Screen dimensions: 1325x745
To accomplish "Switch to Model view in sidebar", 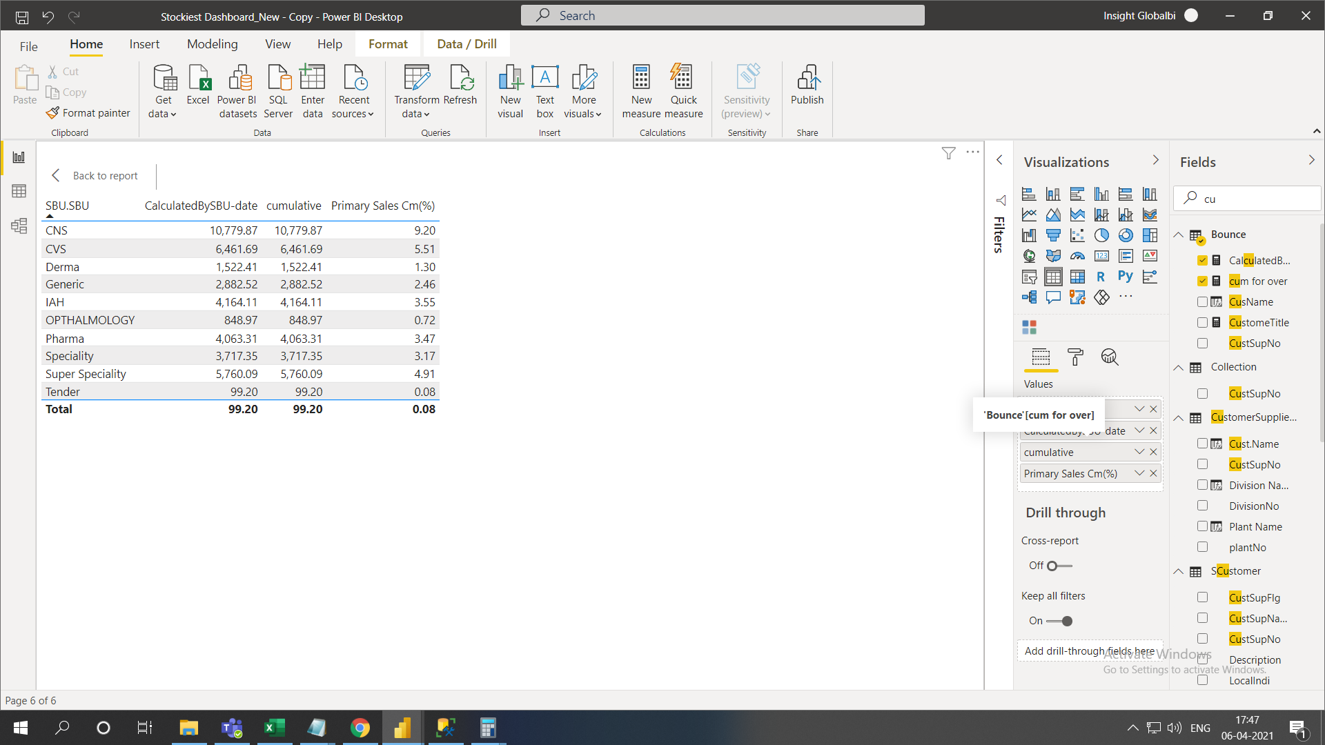I will (x=19, y=226).
